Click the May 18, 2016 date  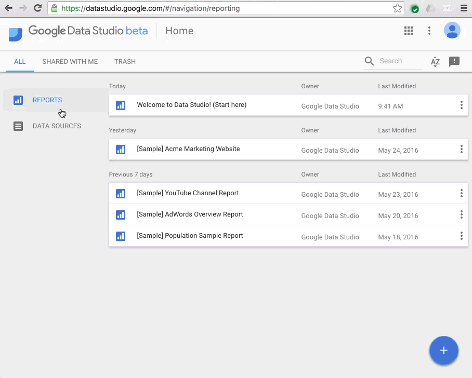coord(398,237)
